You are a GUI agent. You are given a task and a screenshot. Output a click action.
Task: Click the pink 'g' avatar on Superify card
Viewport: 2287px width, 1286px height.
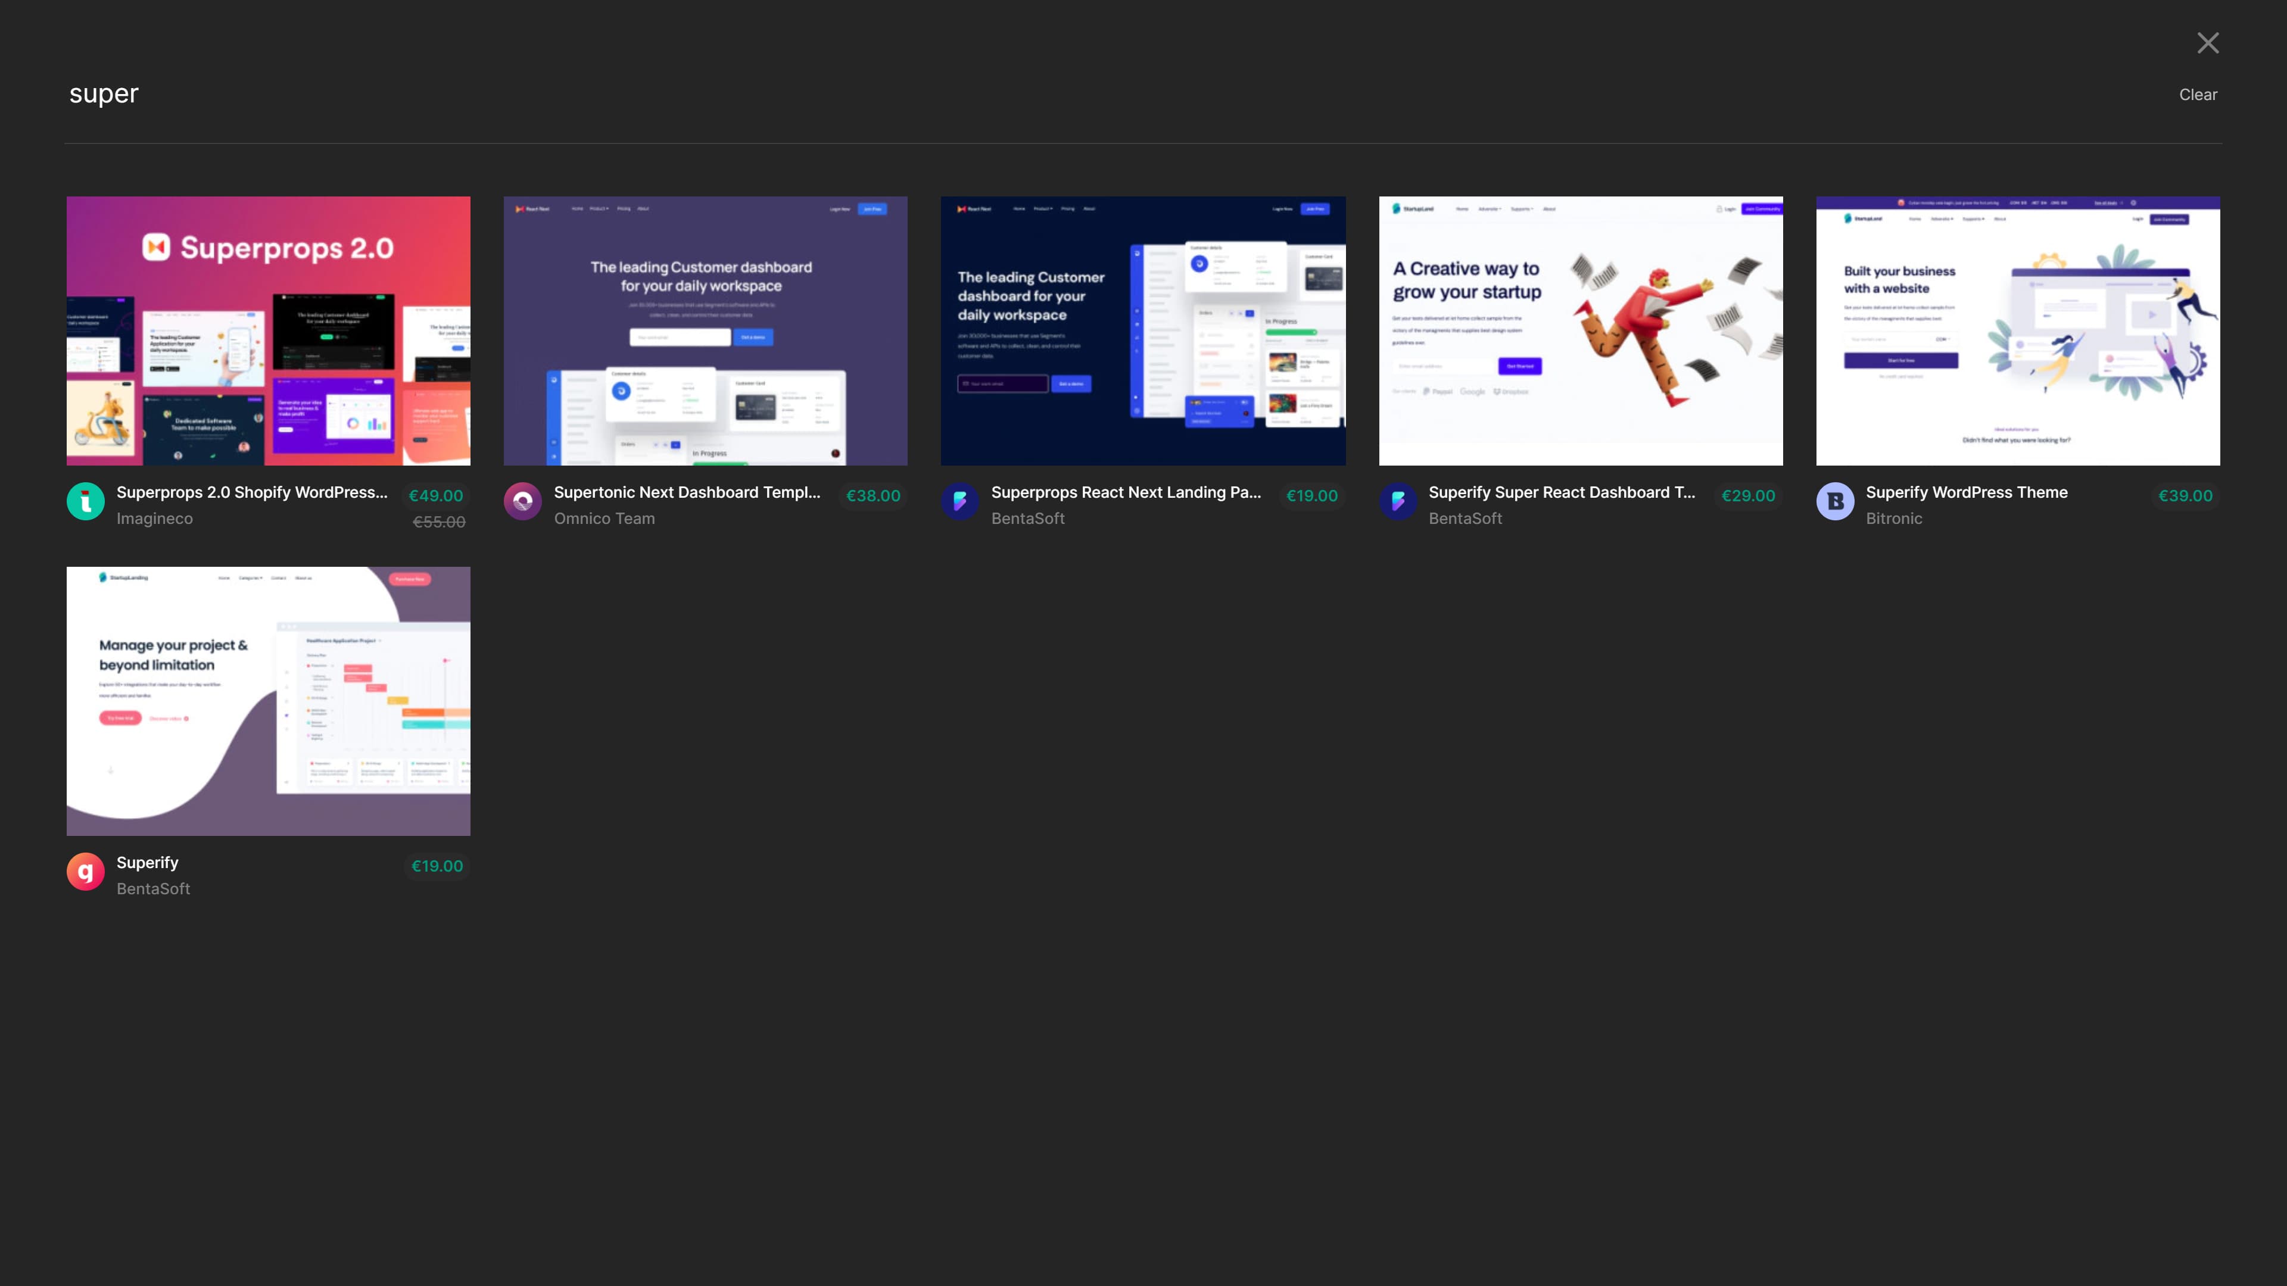85,872
